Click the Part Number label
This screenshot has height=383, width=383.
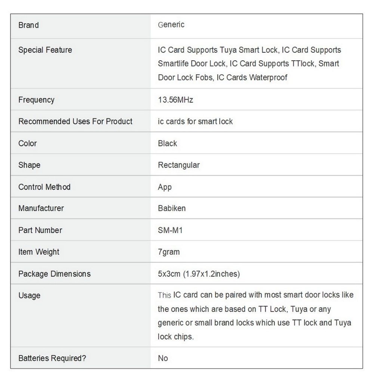pos(40,230)
